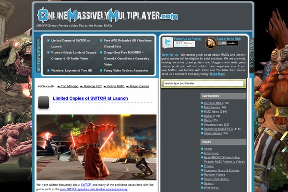
Task: Open Runes of Magic Lands of Despair article
Action: [x=74, y=56]
